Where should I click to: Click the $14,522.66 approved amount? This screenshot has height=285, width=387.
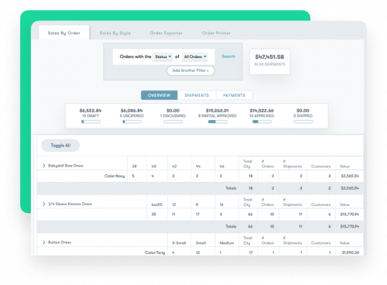click(262, 111)
